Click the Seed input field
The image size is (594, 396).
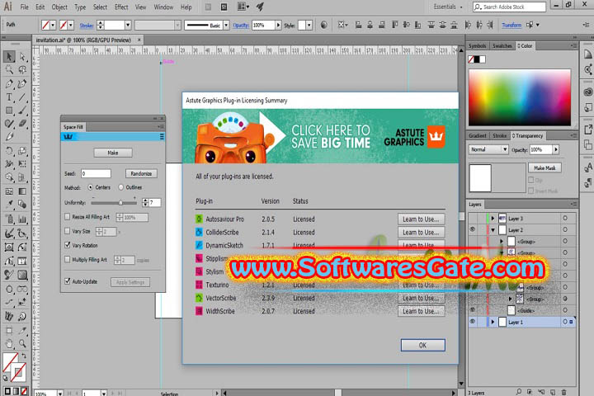coord(96,173)
